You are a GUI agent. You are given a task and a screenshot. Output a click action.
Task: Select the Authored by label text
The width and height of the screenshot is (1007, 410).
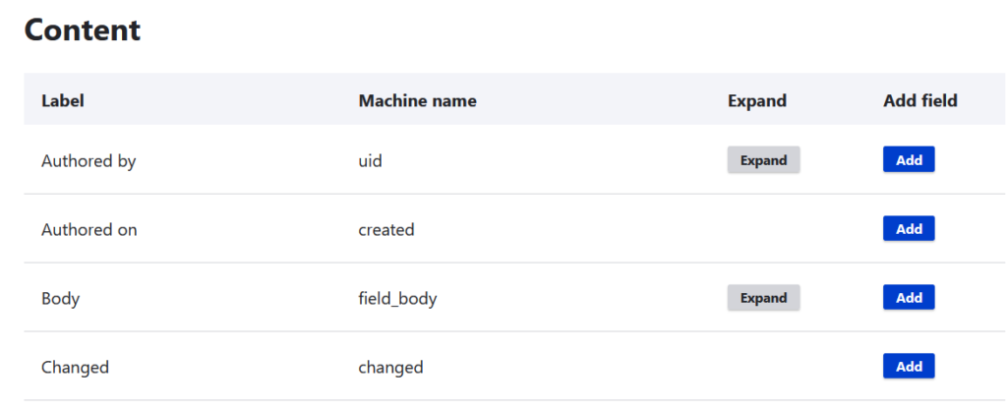point(89,161)
